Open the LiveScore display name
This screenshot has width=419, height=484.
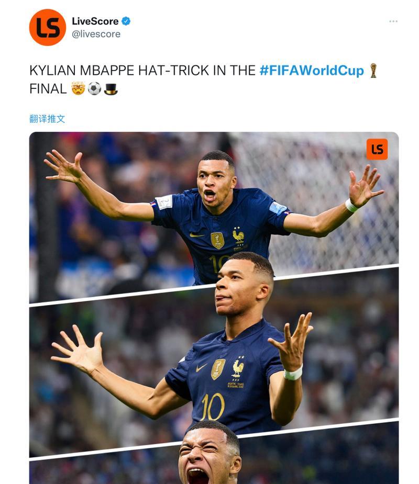95,21
